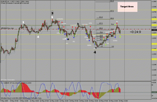Viewport: 157px width, 102px height.
Task: Click the 12 May 23:00 time label
Action: pos(54,101)
